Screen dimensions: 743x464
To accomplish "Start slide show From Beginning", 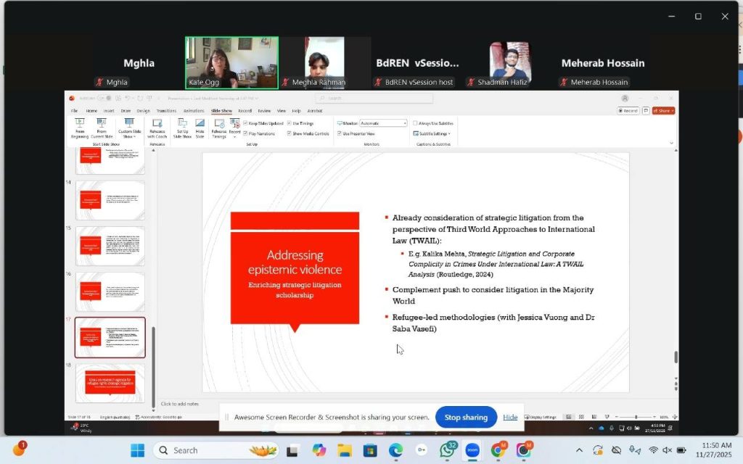I will pyautogui.click(x=80, y=128).
